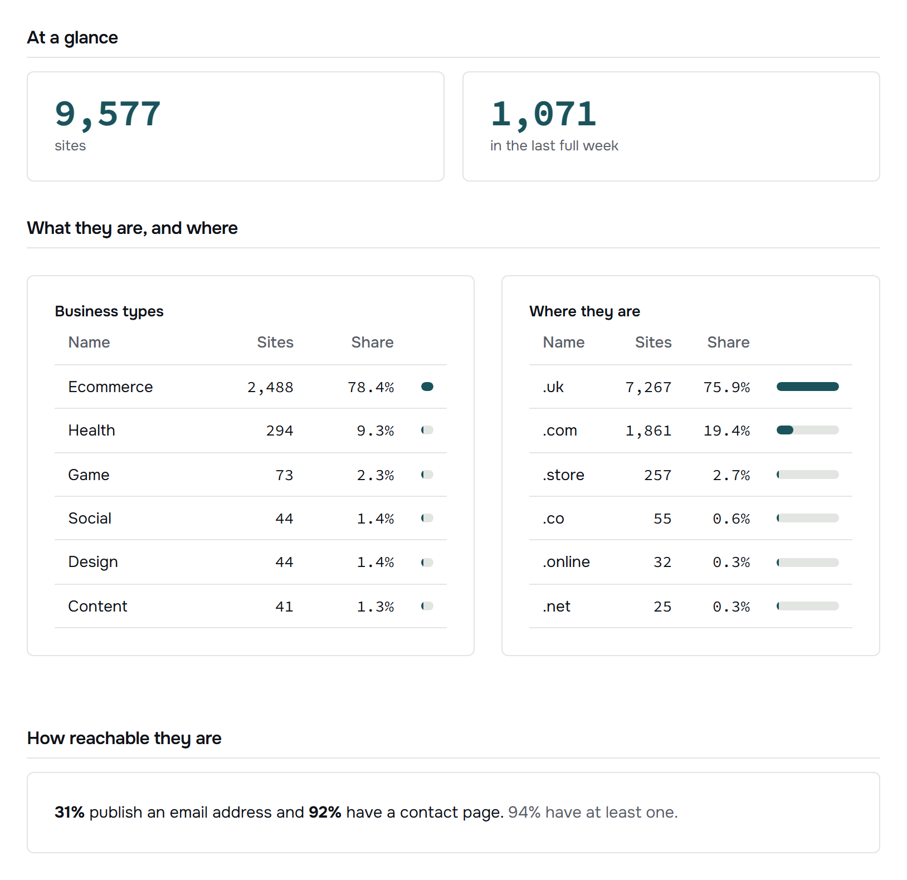Select the Design row name

coord(93,562)
